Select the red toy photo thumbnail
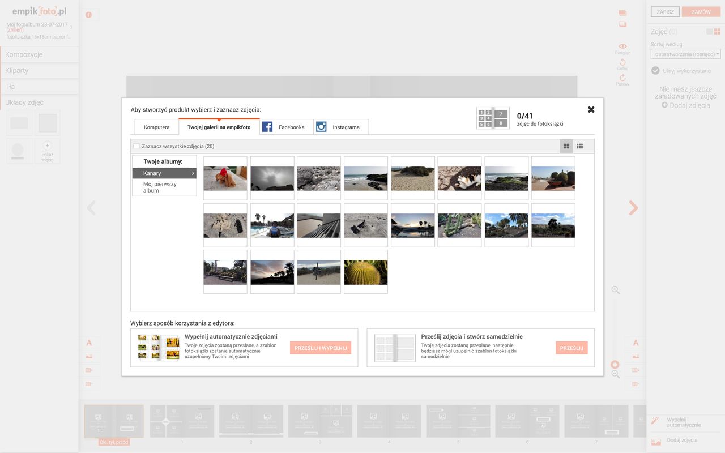 click(225, 178)
